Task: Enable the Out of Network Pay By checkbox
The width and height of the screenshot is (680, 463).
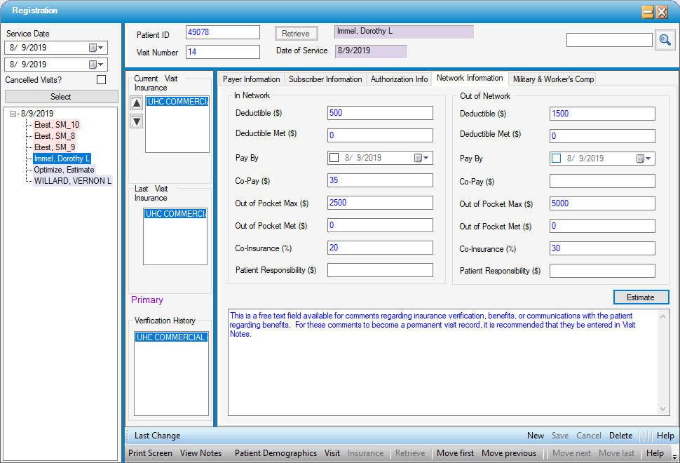Action: pyautogui.click(x=557, y=159)
